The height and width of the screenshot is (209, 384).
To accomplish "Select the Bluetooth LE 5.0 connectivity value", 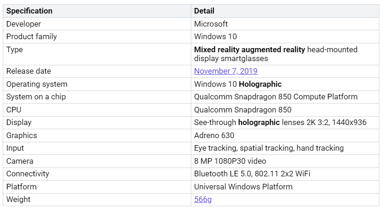I will pos(252,174).
